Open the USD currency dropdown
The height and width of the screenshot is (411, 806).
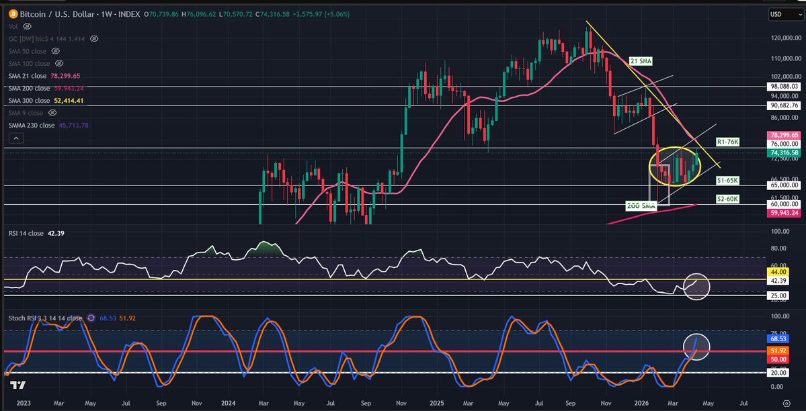pos(785,13)
